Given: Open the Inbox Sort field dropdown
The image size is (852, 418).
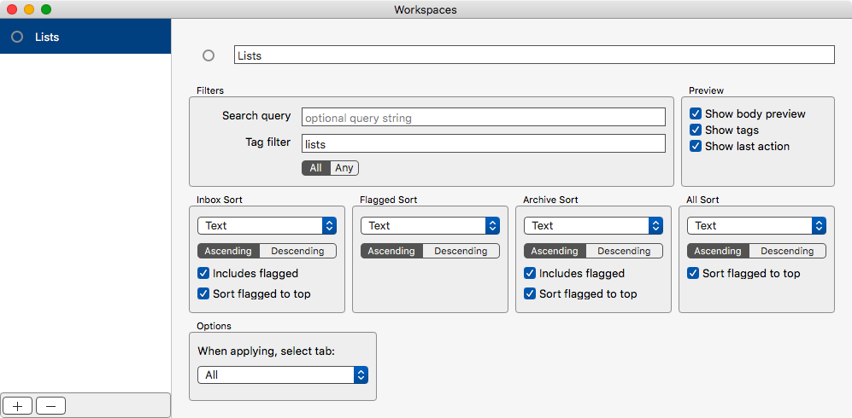Looking at the screenshot, I should click(267, 225).
